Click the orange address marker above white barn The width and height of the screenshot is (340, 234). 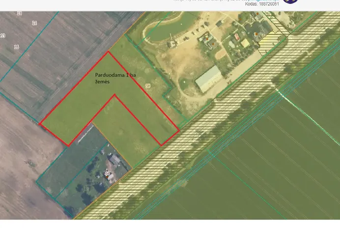(x=213, y=44)
